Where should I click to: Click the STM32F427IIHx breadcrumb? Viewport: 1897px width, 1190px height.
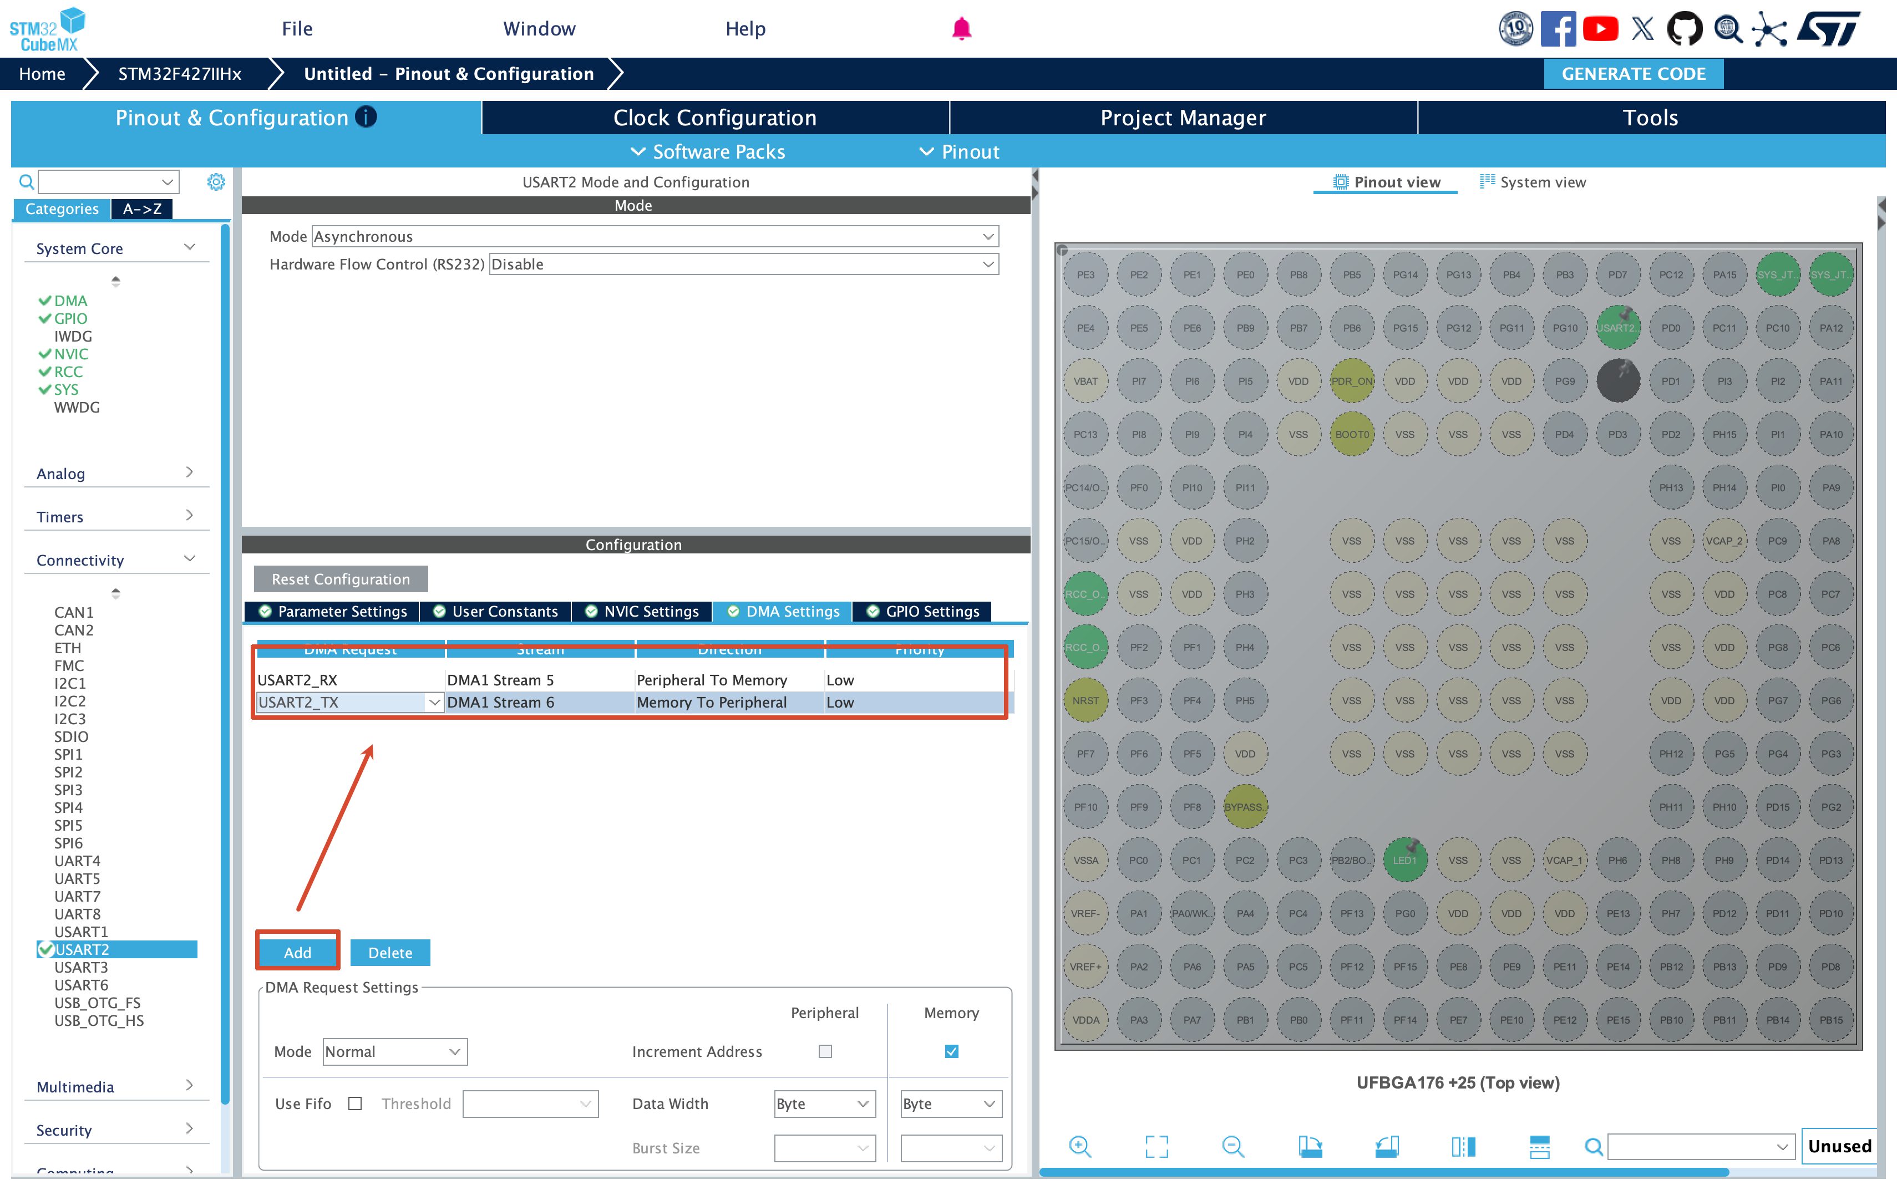point(180,73)
